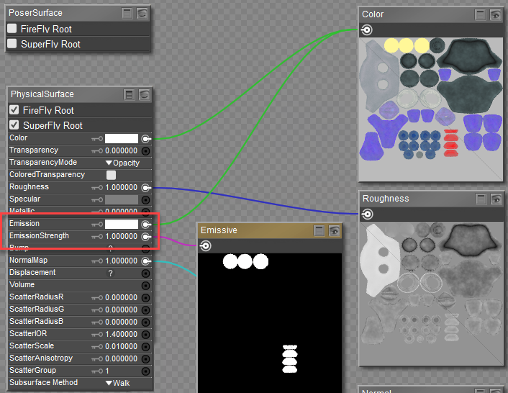Toggle preview icon on PhysicalSurface node header
Screen dimensions: 508x393
(x=144, y=94)
